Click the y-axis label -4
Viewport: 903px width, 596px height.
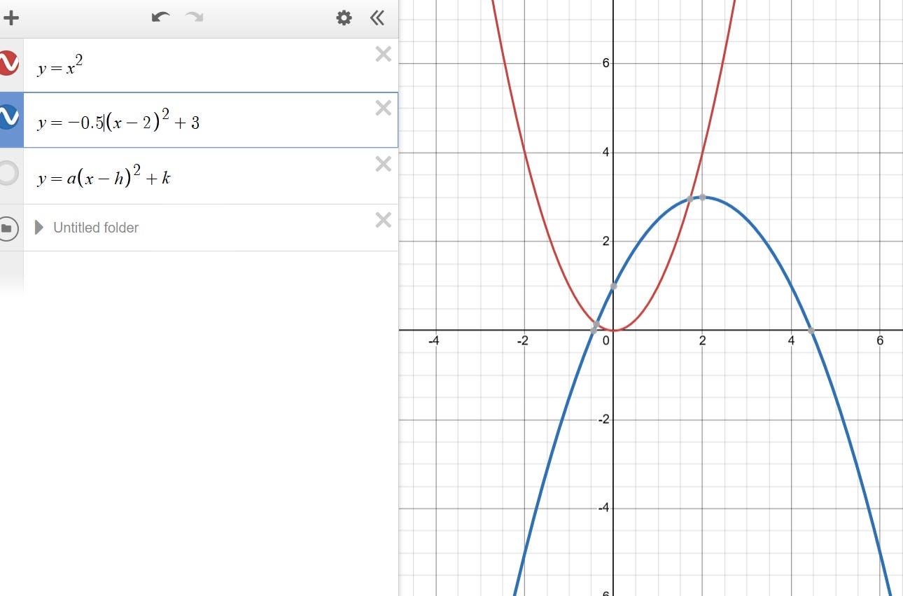(603, 508)
